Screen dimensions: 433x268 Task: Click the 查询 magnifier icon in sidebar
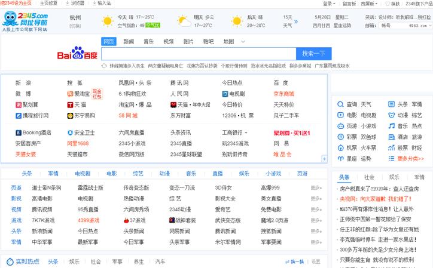(x=340, y=104)
